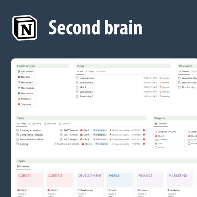Switch Inbox to the Earlier tab
The width and height of the screenshot is (197, 197).
click(x=101, y=72)
